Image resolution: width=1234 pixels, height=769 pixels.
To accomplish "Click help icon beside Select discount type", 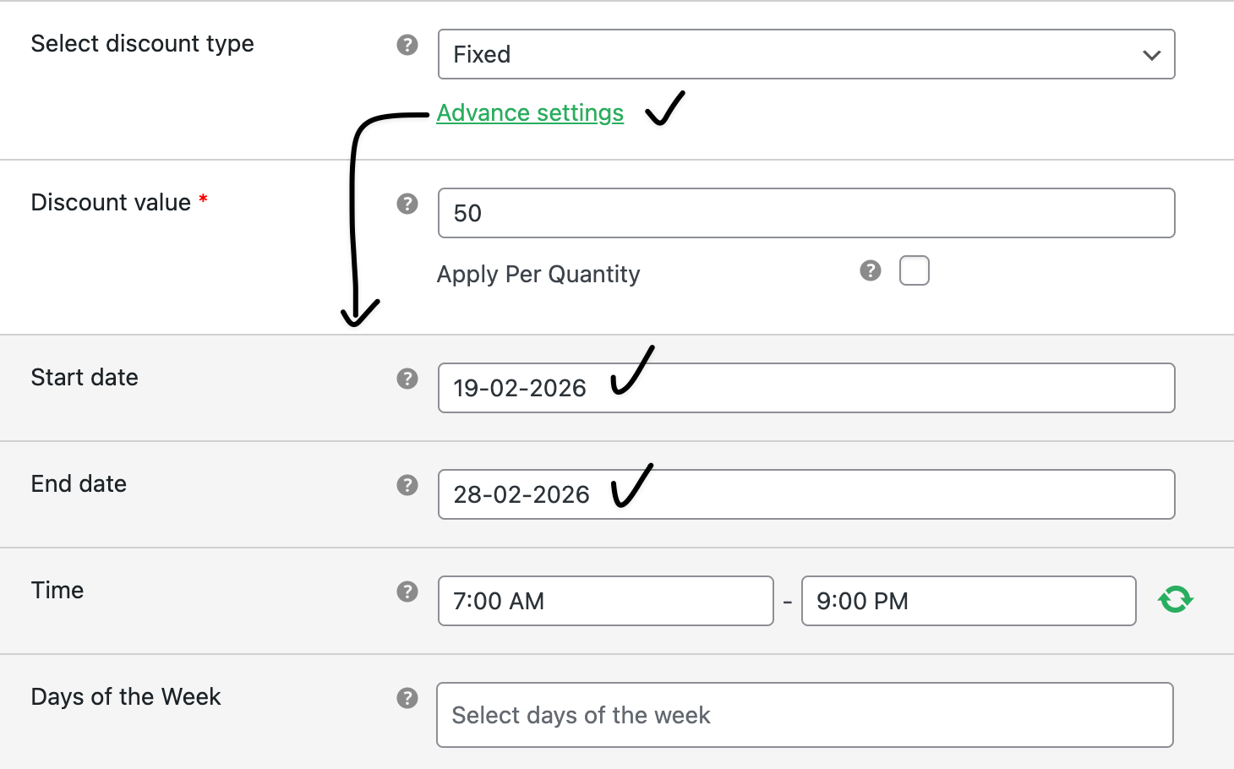I will click(x=407, y=45).
